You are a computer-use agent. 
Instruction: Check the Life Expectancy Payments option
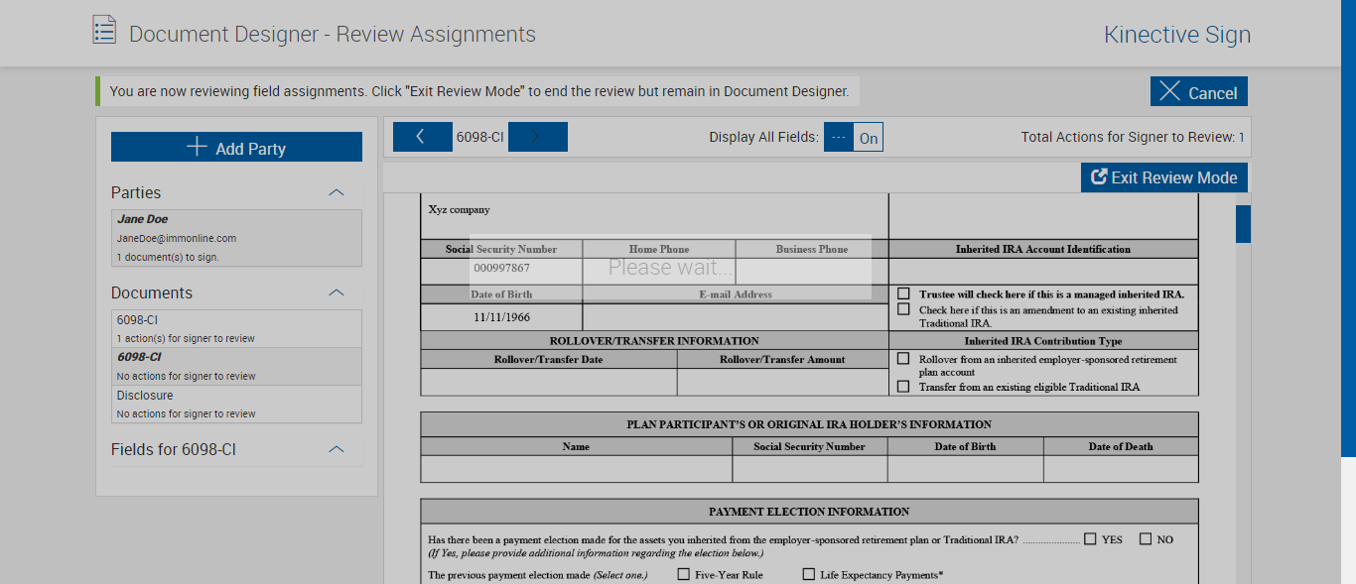(808, 574)
